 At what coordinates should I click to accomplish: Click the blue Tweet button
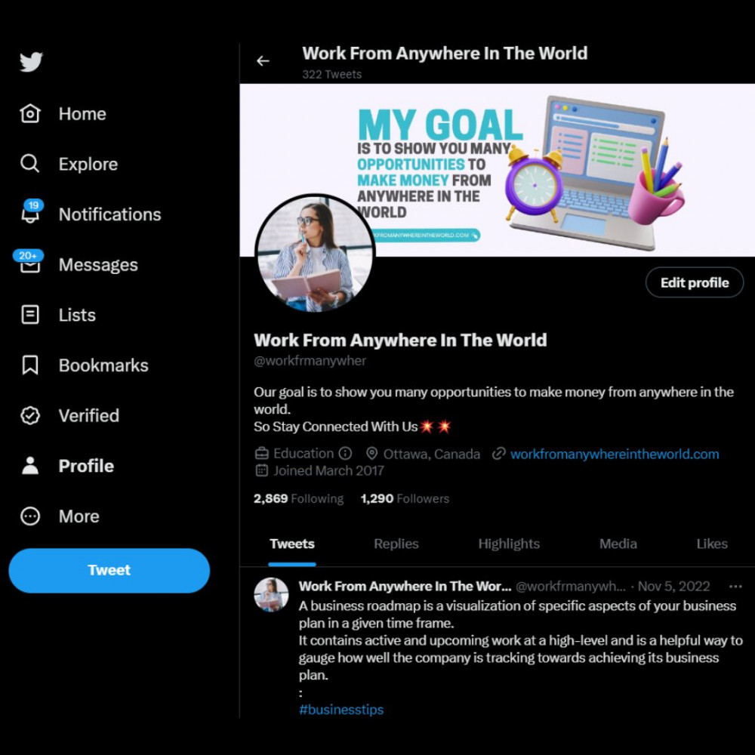[109, 570]
